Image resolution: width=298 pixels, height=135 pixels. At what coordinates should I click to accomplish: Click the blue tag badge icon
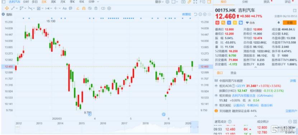point(241,23)
